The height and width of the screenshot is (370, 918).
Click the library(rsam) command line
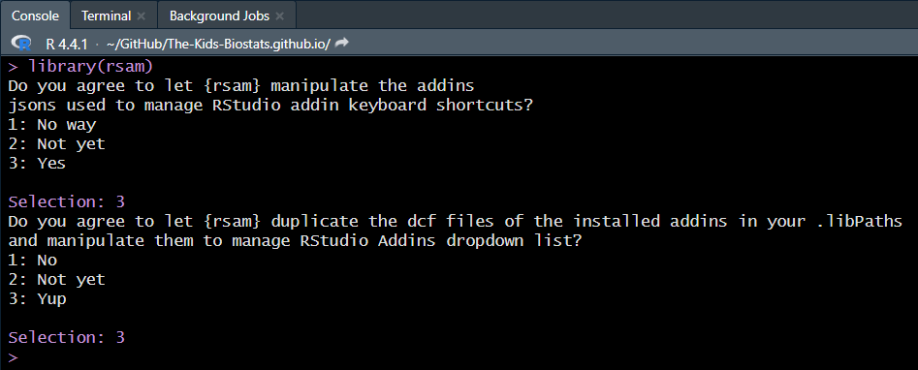tap(80, 66)
